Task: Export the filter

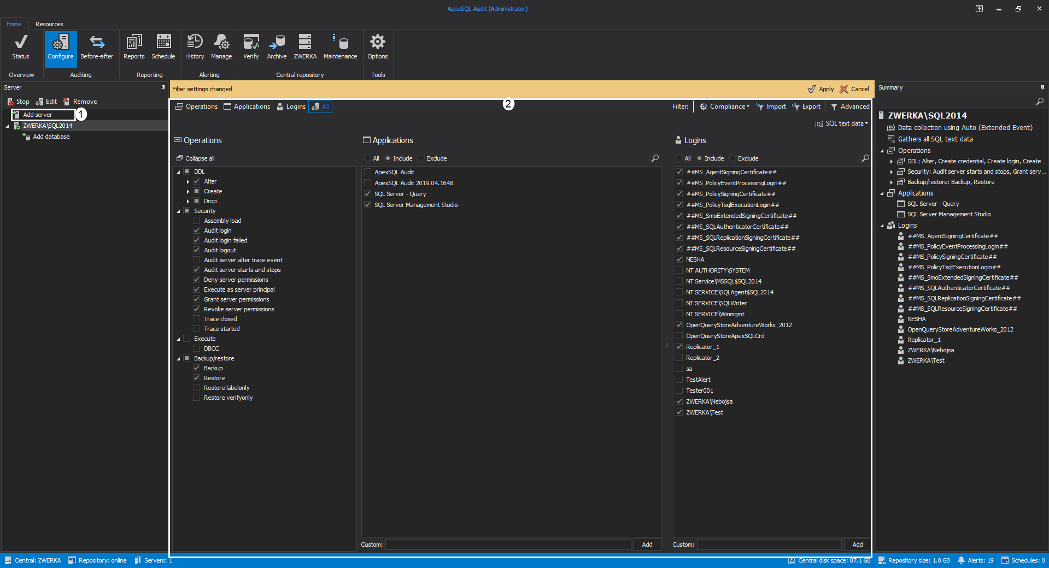Action: click(x=806, y=106)
